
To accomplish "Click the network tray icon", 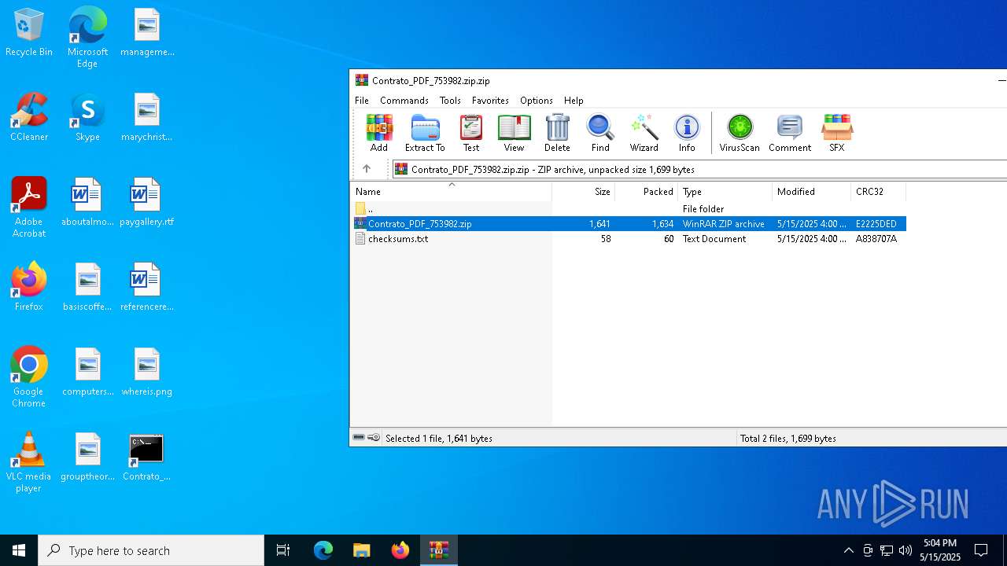I will pyautogui.click(x=887, y=550).
